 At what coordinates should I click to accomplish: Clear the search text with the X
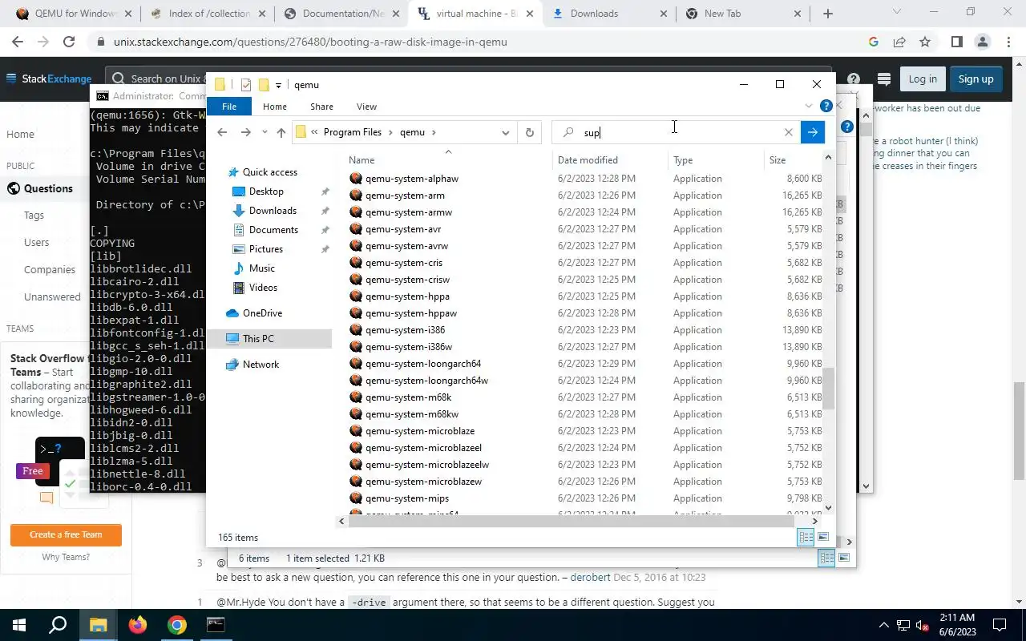[789, 132]
